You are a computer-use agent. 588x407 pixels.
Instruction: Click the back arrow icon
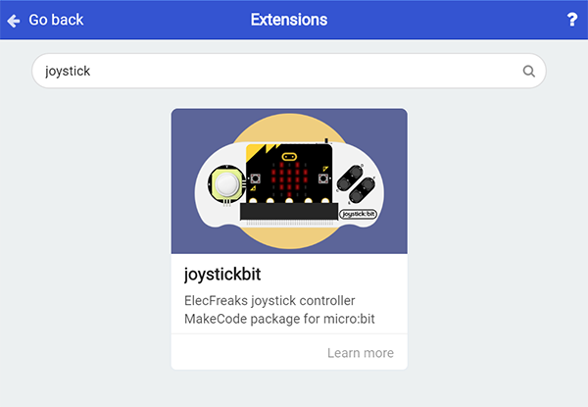point(14,21)
